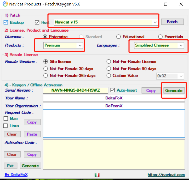The image size is (189, 180).
Task: Copy the Activation Code
Action: click(x=32, y=154)
